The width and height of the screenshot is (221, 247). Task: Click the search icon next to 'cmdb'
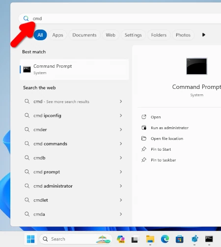(27, 158)
